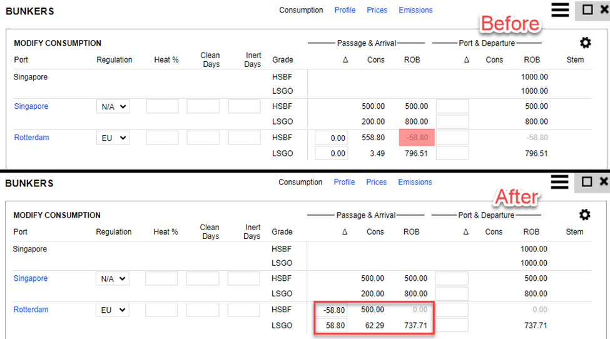Maximize the After Bunkers panel

click(x=587, y=182)
